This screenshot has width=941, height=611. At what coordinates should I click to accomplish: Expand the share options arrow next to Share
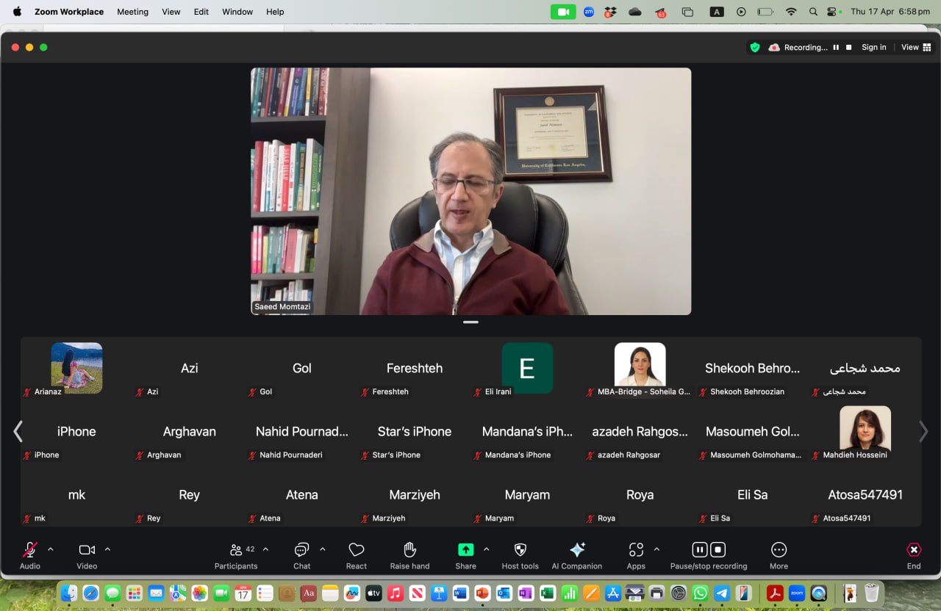pyautogui.click(x=486, y=549)
